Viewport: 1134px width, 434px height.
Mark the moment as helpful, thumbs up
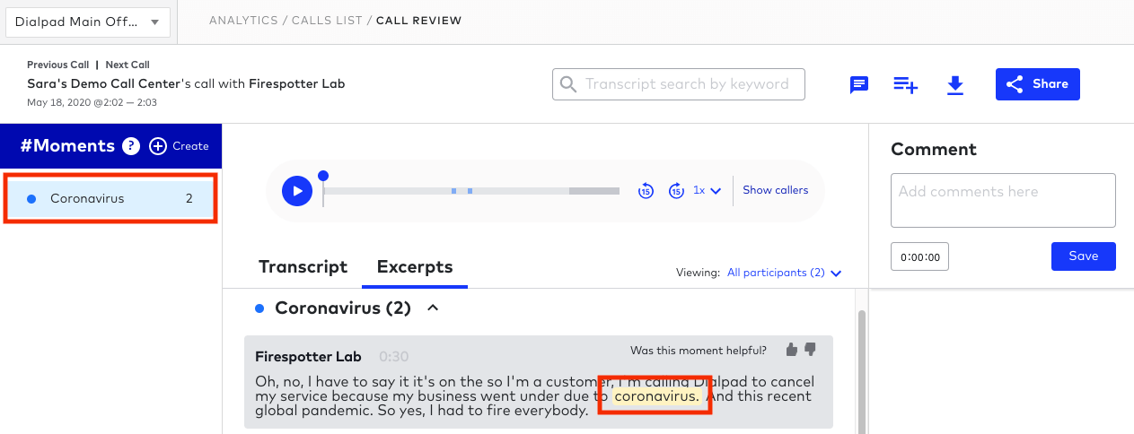(791, 350)
